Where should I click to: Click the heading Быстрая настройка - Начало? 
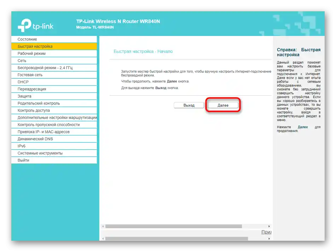[x=143, y=51]
